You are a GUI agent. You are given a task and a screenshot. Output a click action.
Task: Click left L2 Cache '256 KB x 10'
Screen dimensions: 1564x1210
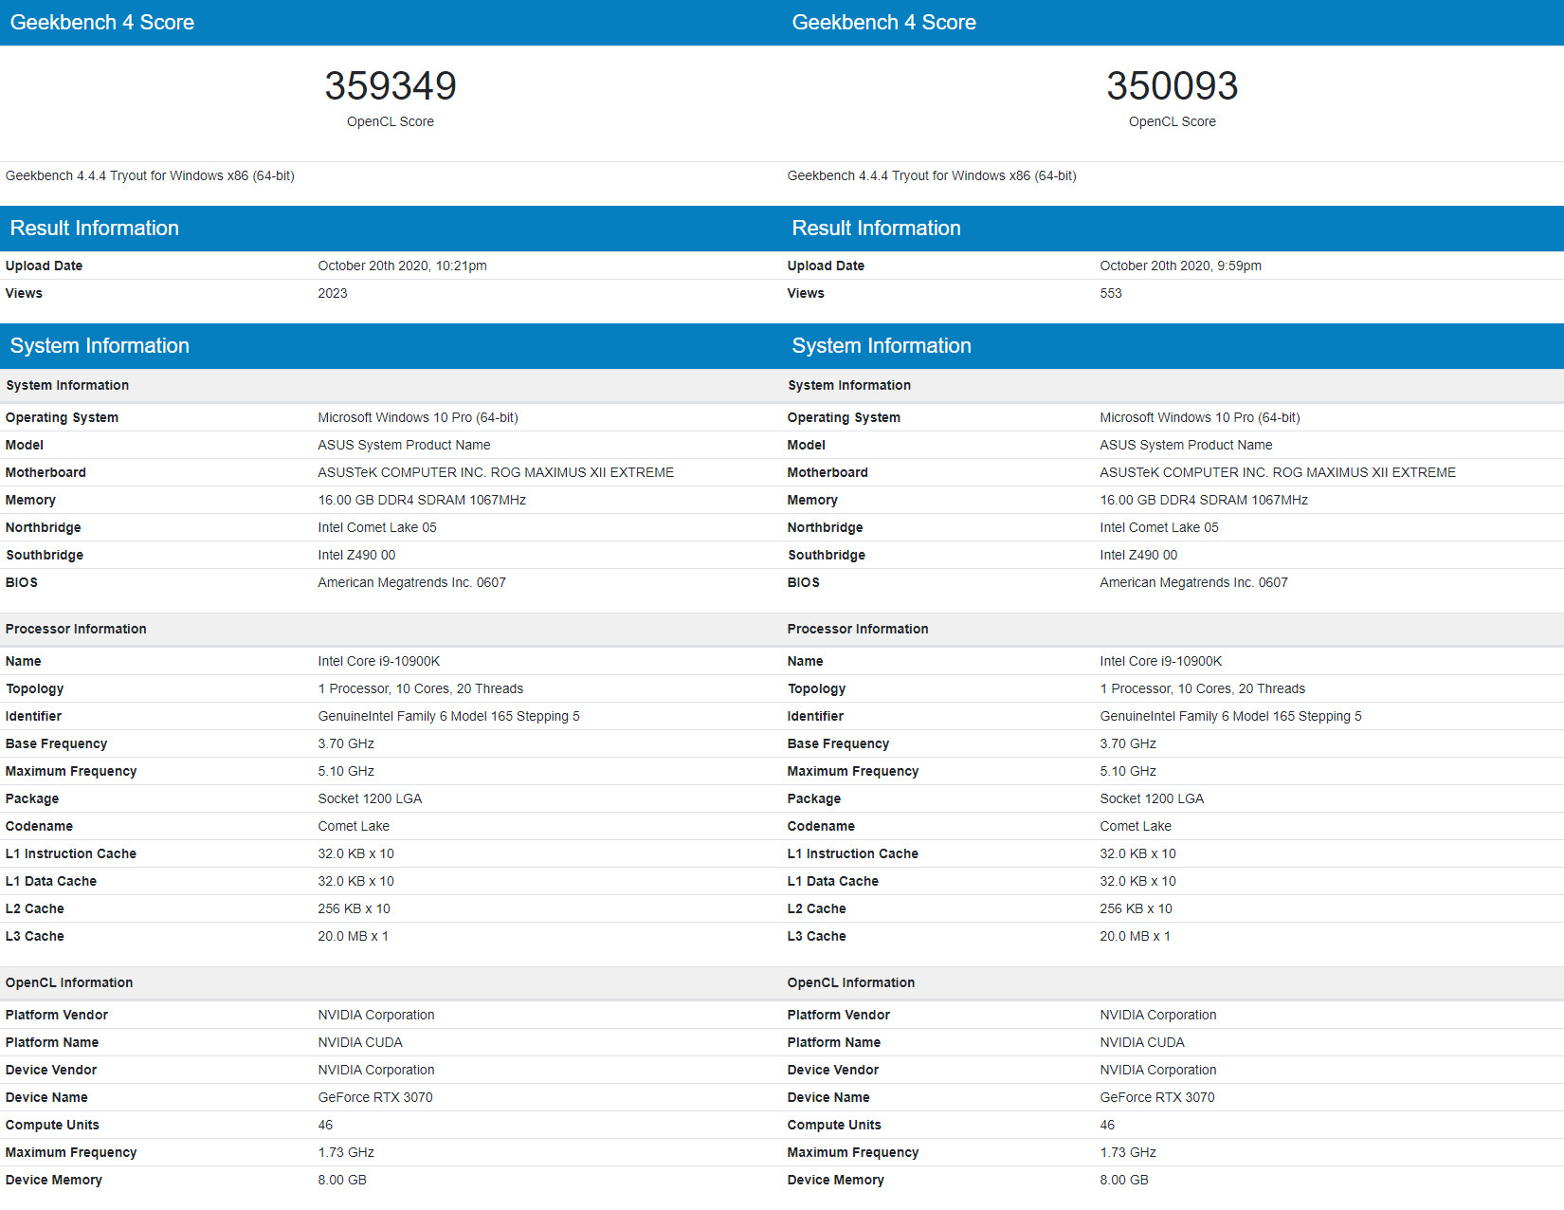point(354,908)
